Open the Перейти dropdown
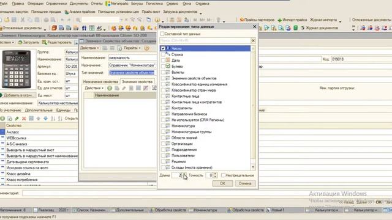The width and height of the screenshot is (392, 220). tap(132, 48)
